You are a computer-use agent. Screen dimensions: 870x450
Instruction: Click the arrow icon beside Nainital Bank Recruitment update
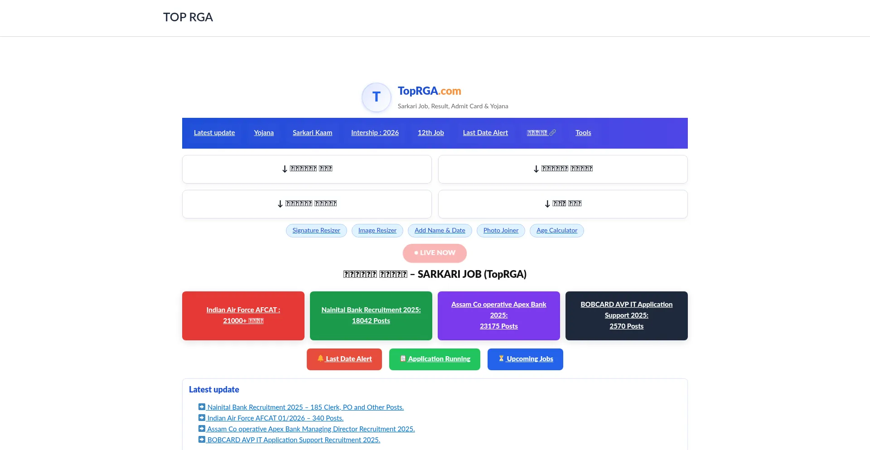[201, 406]
